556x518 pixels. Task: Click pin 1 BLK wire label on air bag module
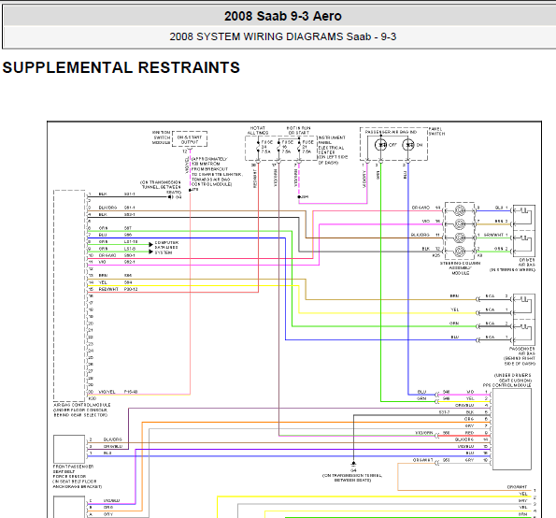point(103,194)
